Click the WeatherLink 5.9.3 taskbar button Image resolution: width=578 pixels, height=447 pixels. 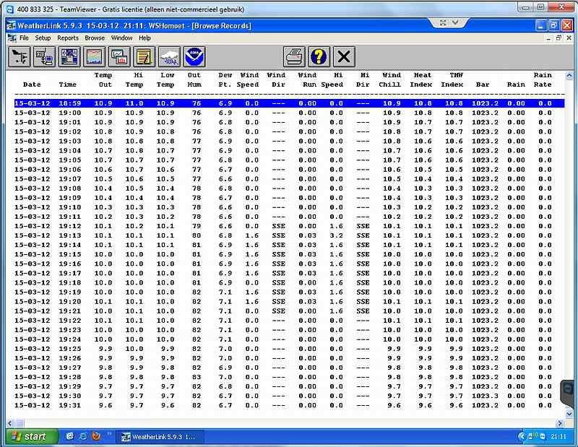coord(161,437)
